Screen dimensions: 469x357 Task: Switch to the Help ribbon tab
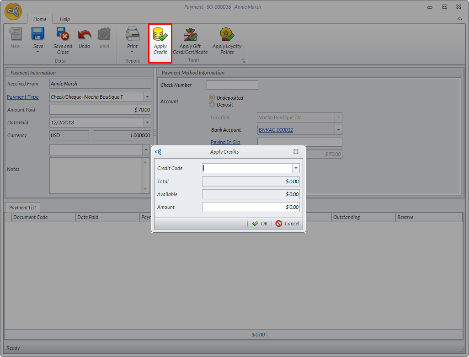point(65,19)
